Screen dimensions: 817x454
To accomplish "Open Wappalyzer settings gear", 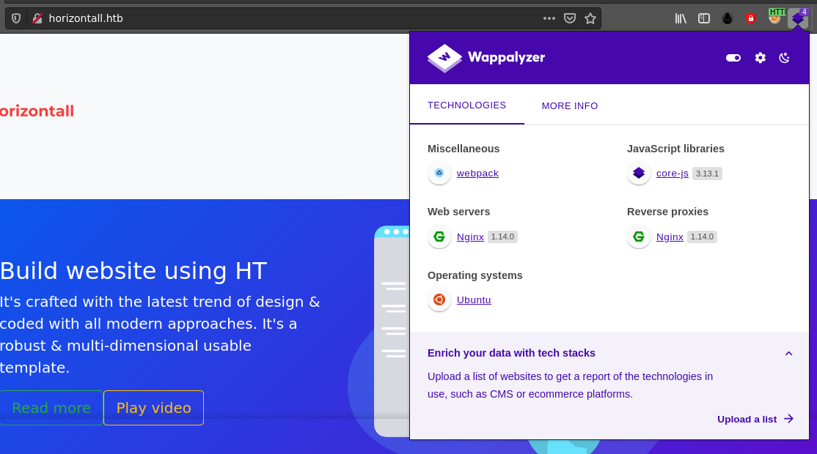I will point(761,58).
